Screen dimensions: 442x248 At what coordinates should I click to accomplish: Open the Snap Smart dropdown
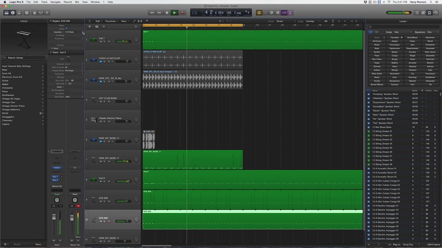pos(285,21)
